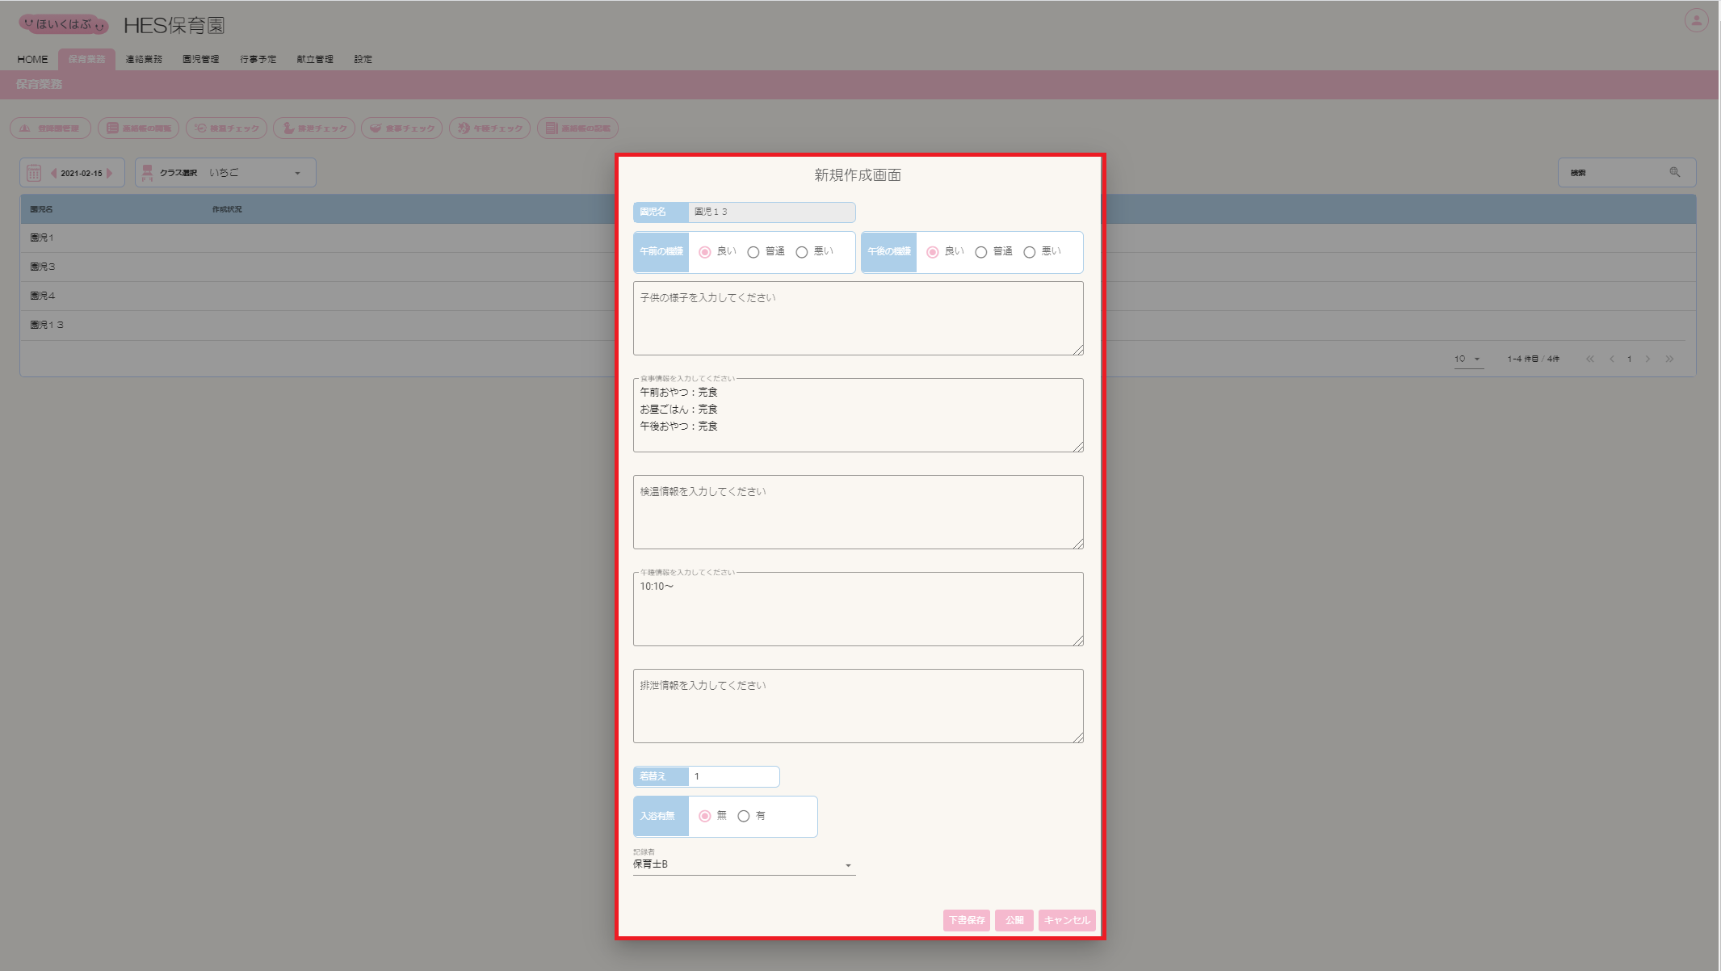Go to next table page chevron
This screenshot has height=971, width=1721.
coord(1648,359)
